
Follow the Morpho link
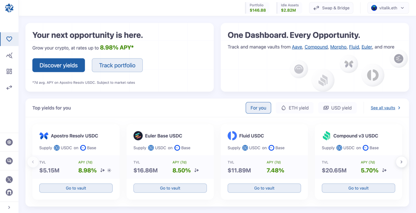point(338,47)
